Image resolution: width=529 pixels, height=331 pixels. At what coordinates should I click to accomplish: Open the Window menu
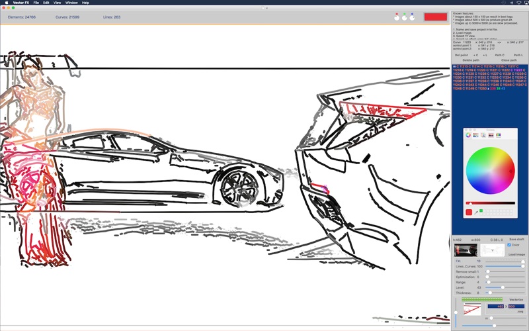(71, 3)
